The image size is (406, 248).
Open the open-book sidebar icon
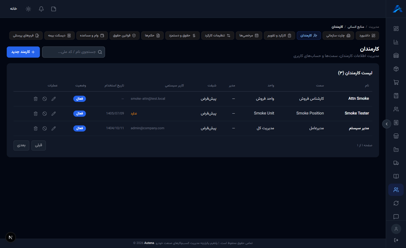point(396,176)
